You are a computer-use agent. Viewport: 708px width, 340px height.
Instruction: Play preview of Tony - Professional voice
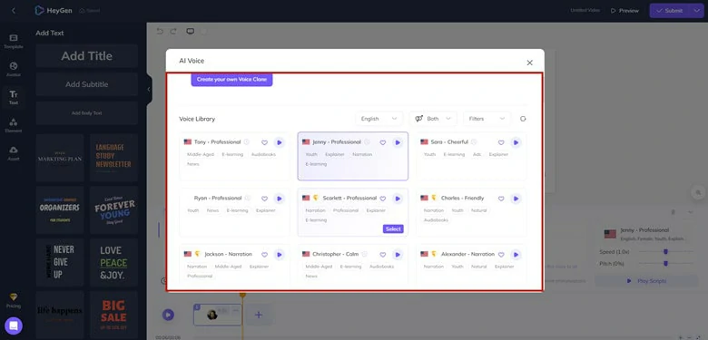click(279, 142)
